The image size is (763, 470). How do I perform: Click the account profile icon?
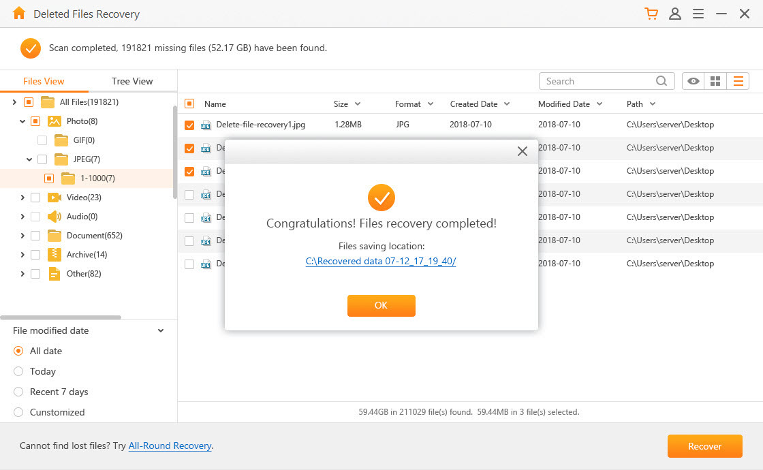click(674, 13)
